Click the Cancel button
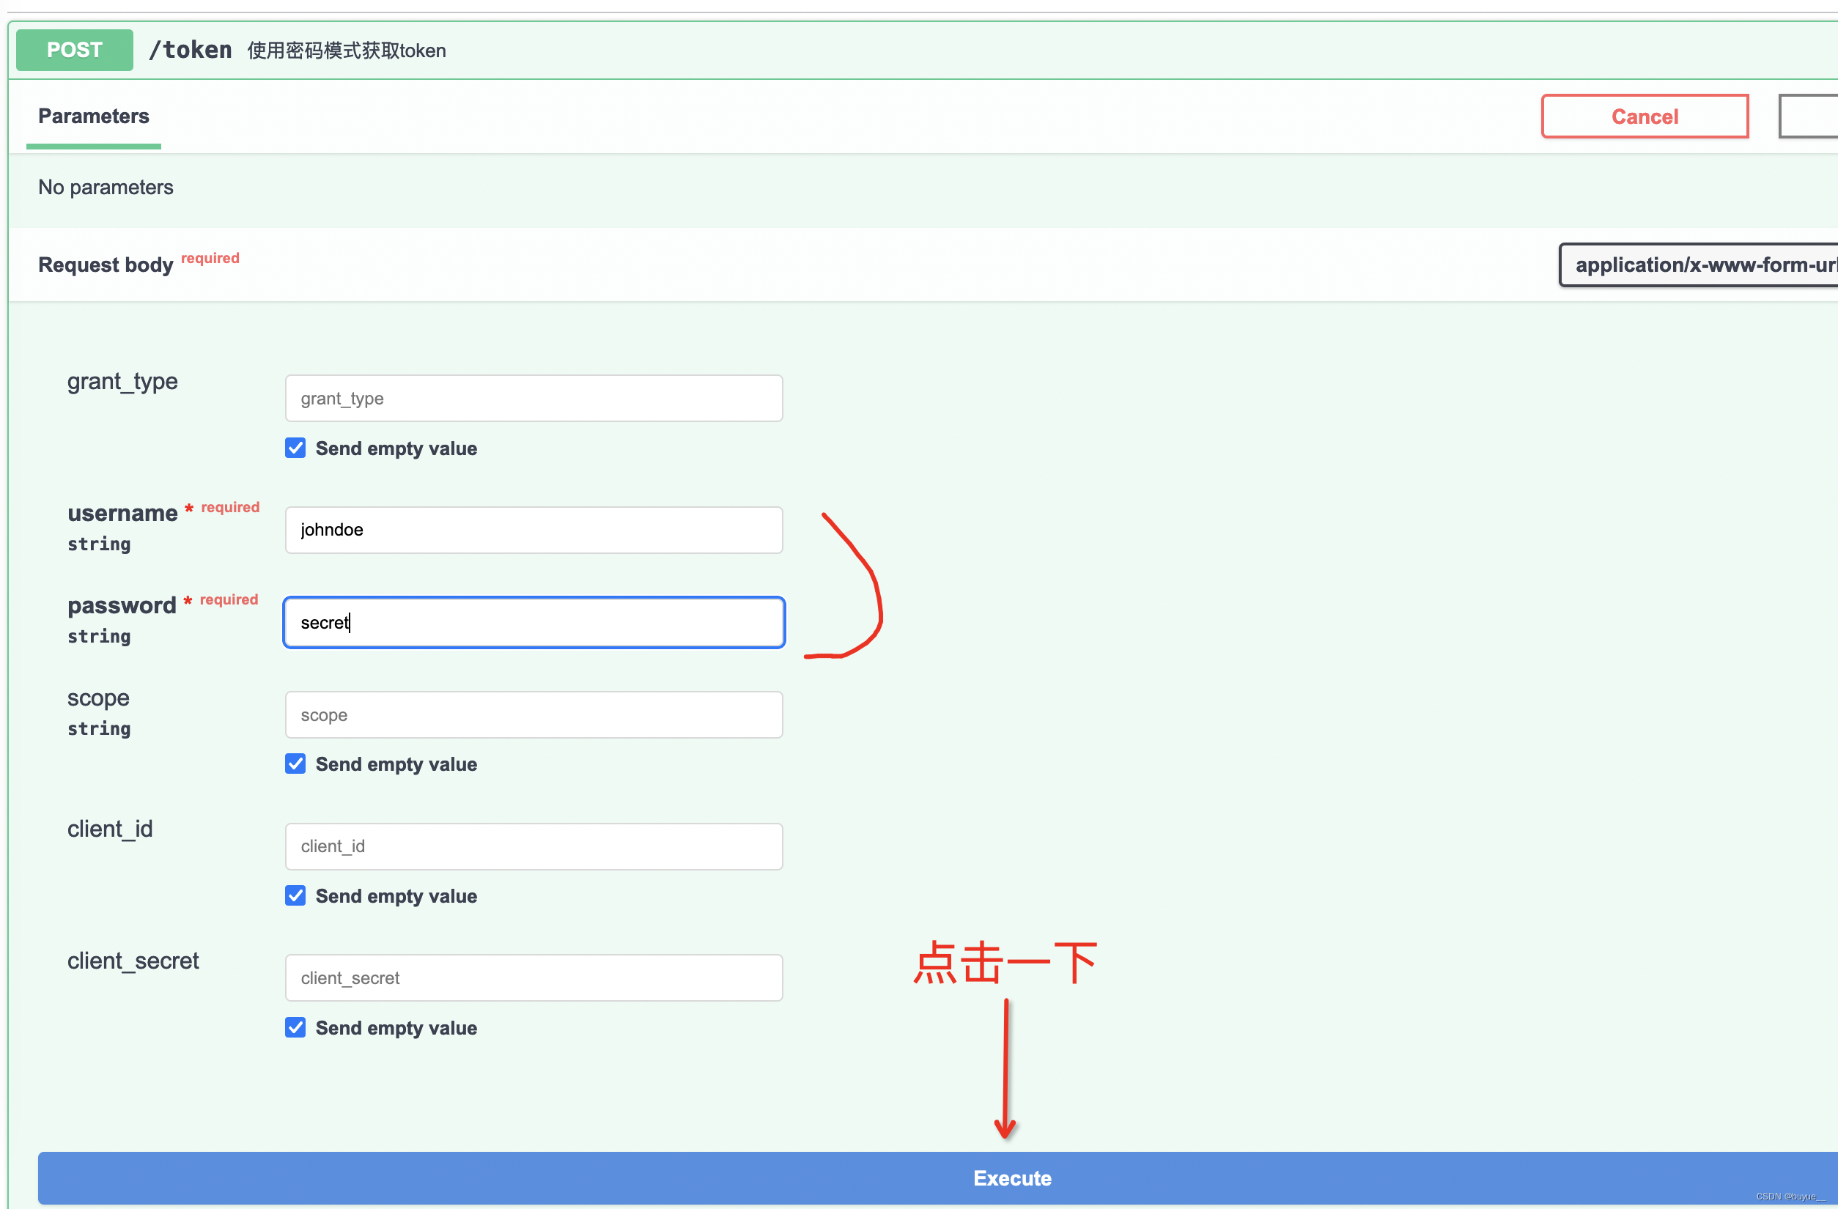 click(x=1645, y=117)
